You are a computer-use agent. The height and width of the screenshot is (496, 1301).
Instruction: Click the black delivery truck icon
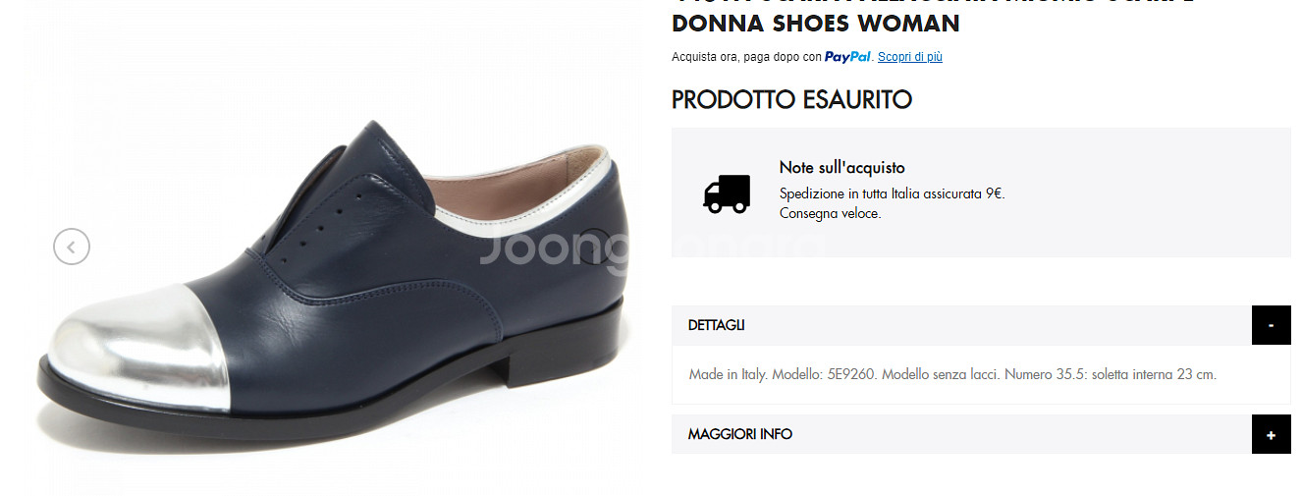[x=727, y=193]
